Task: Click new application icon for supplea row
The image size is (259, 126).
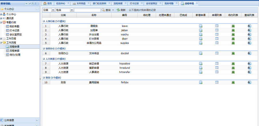Action: click(x=201, y=43)
